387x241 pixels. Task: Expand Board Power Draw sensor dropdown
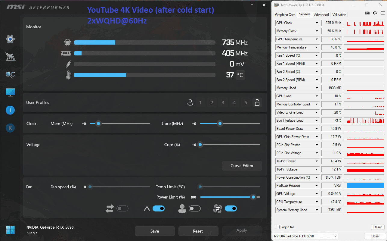(x=317, y=129)
